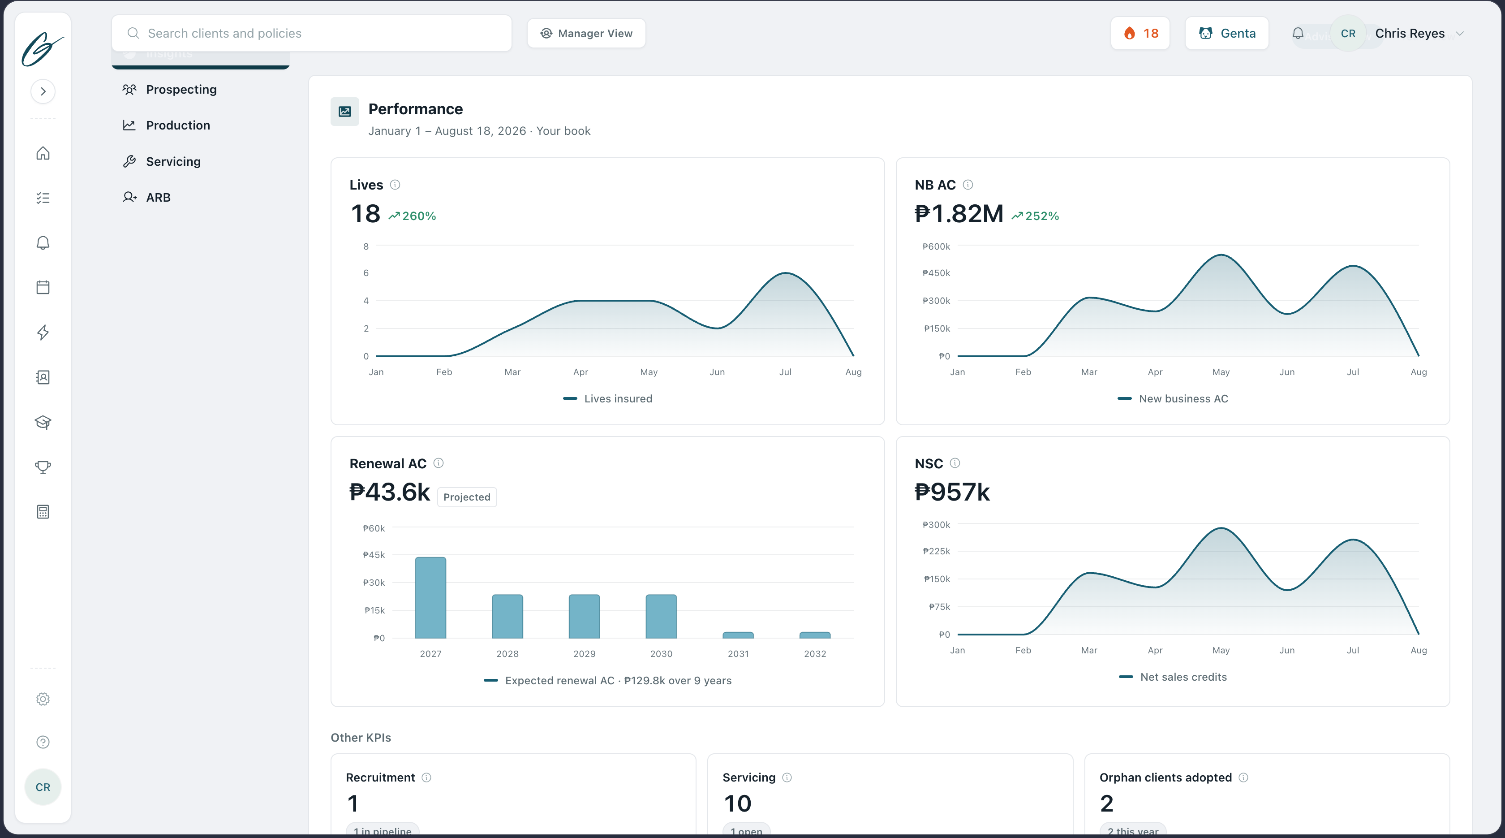Click the ₱957k NSC value
This screenshot has height=838, width=1505.
pos(952,492)
